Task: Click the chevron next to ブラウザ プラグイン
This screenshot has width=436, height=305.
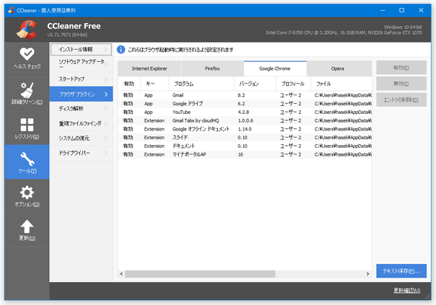Action: (106, 94)
